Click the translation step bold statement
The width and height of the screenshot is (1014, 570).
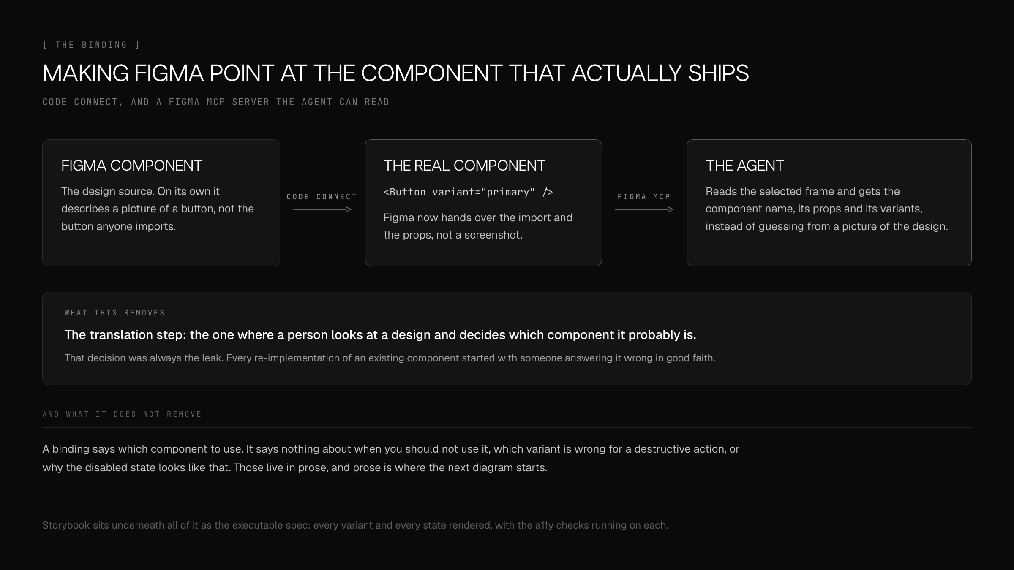coord(380,335)
